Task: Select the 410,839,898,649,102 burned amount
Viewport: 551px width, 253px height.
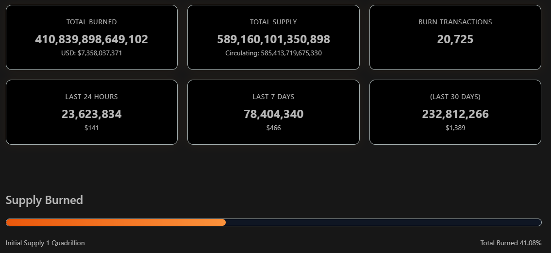Action: 91,39
